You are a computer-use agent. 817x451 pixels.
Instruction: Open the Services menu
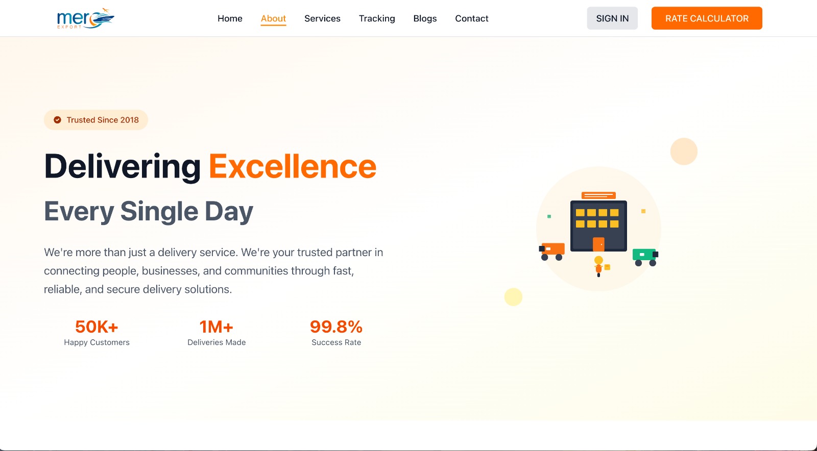322,18
